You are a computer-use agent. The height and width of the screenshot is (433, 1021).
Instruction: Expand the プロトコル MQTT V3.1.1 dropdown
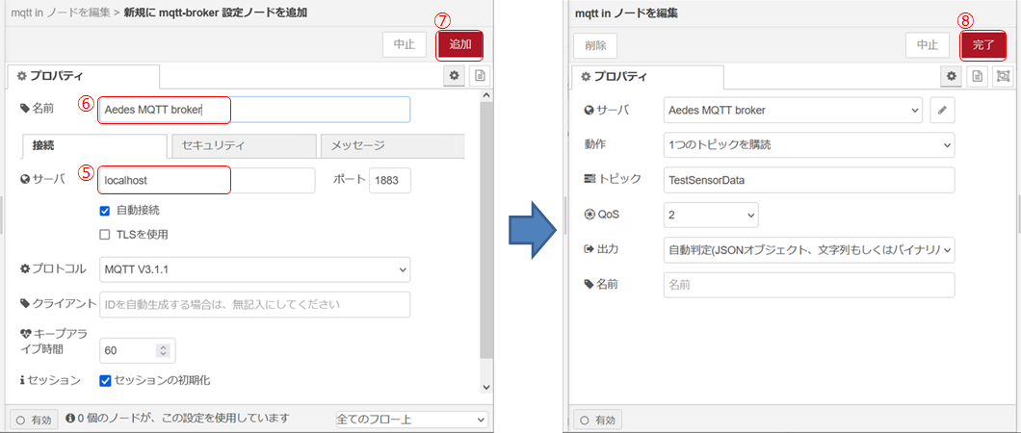click(255, 269)
